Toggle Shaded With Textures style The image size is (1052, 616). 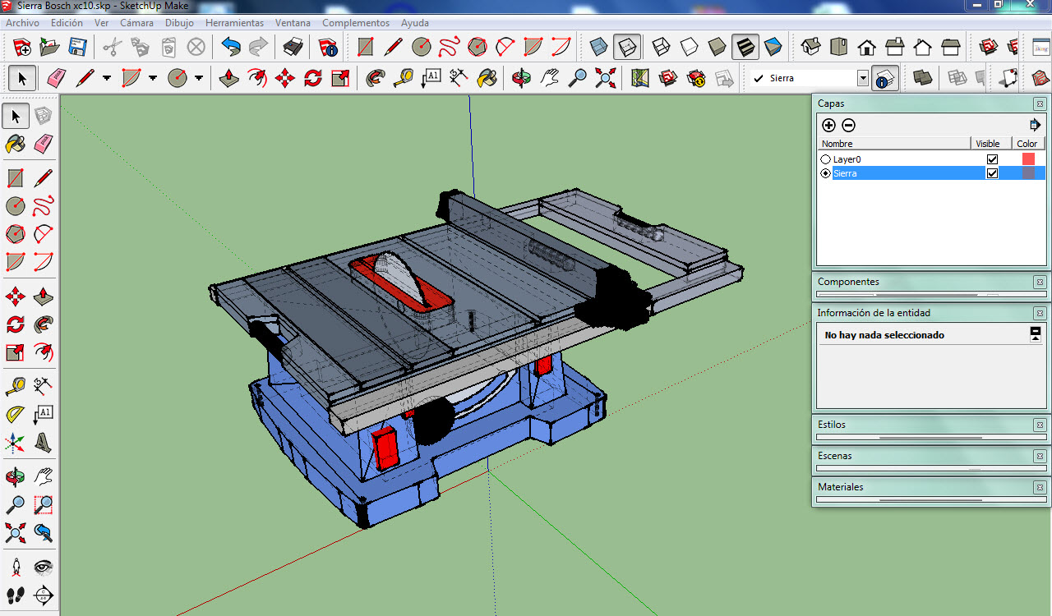pyautogui.click(x=745, y=47)
